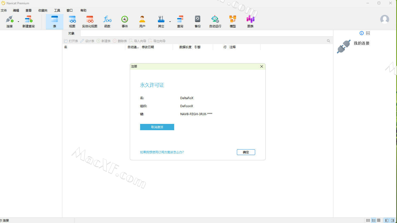Screen dimensions: 397x223
Task: Click the 连接 (Connection) toolbar icon
Action: click(x=10, y=22)
